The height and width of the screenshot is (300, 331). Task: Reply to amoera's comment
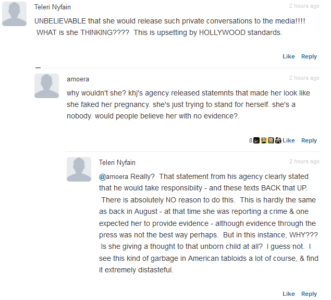tap(309, 140)
